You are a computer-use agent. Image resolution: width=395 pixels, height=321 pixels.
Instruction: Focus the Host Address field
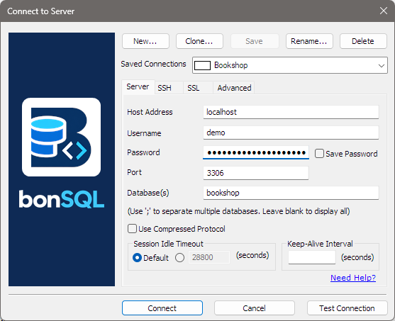291,112
